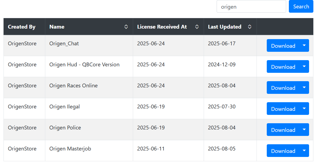Click Last Updated date 2025-06-17

(221, 44)
